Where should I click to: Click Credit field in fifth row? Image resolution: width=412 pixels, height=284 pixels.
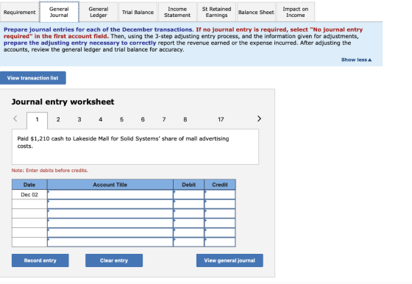tap(220, 232)
